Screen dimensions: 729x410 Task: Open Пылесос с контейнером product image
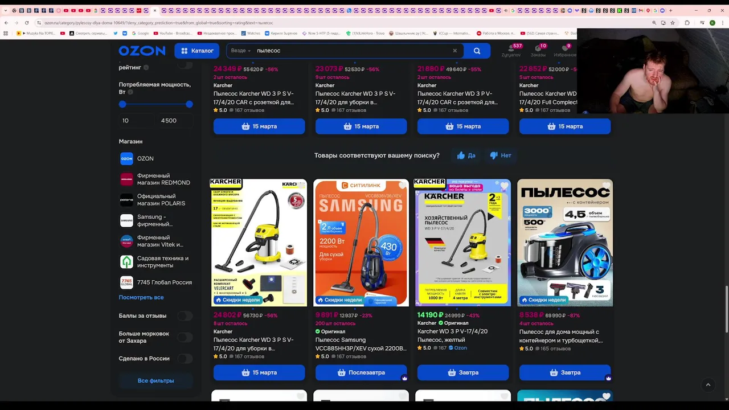click(565, 243)
